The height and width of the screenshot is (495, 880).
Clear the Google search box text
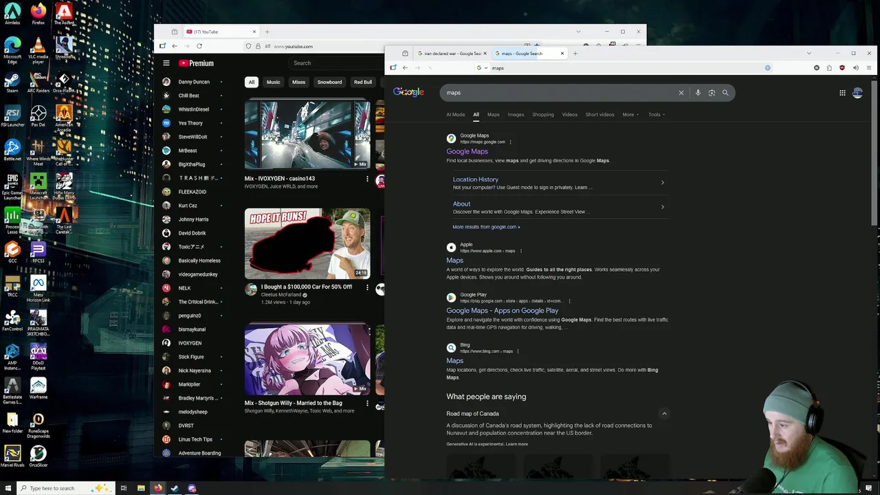[x=681, y=93]
